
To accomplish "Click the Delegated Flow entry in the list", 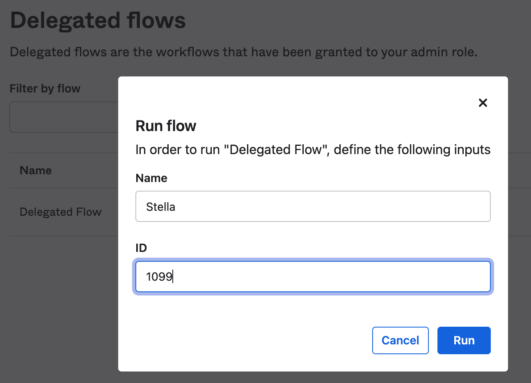I will 60,212.
